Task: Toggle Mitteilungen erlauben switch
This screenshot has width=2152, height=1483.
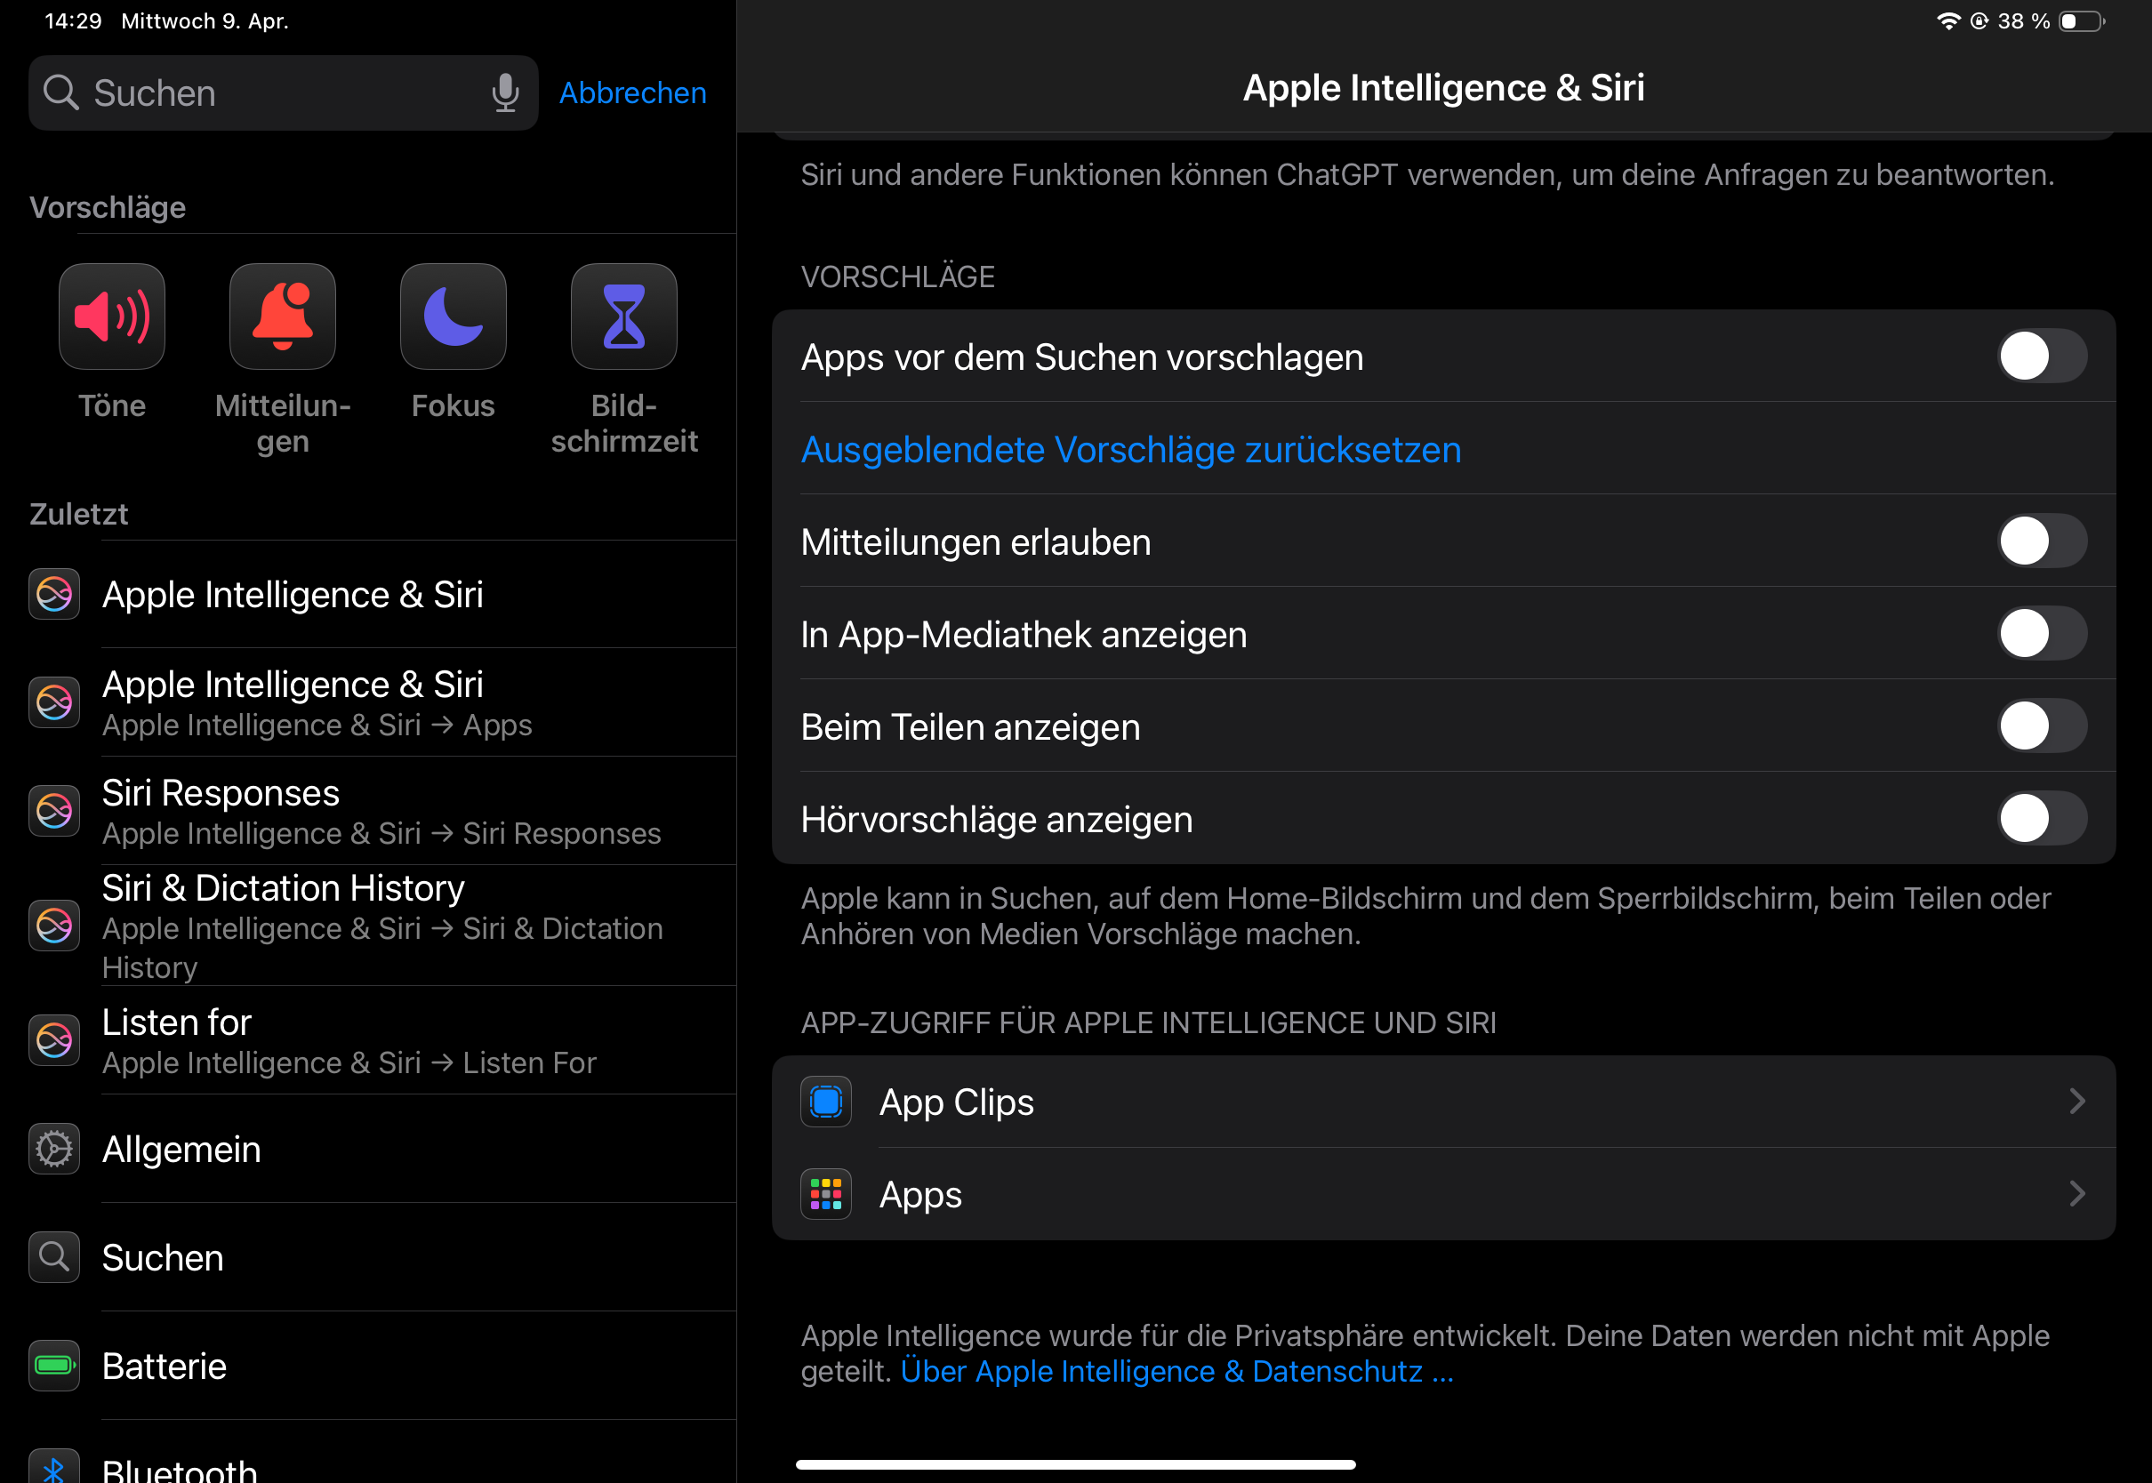Action: 2042,541
